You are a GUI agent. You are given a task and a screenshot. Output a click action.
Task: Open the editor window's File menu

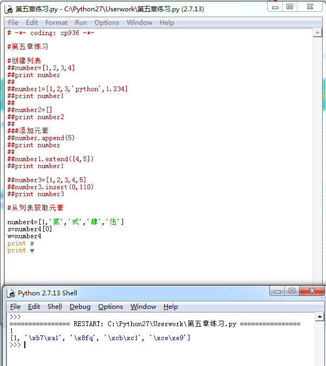coord(13,23)
